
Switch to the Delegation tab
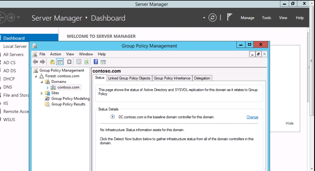202,78
